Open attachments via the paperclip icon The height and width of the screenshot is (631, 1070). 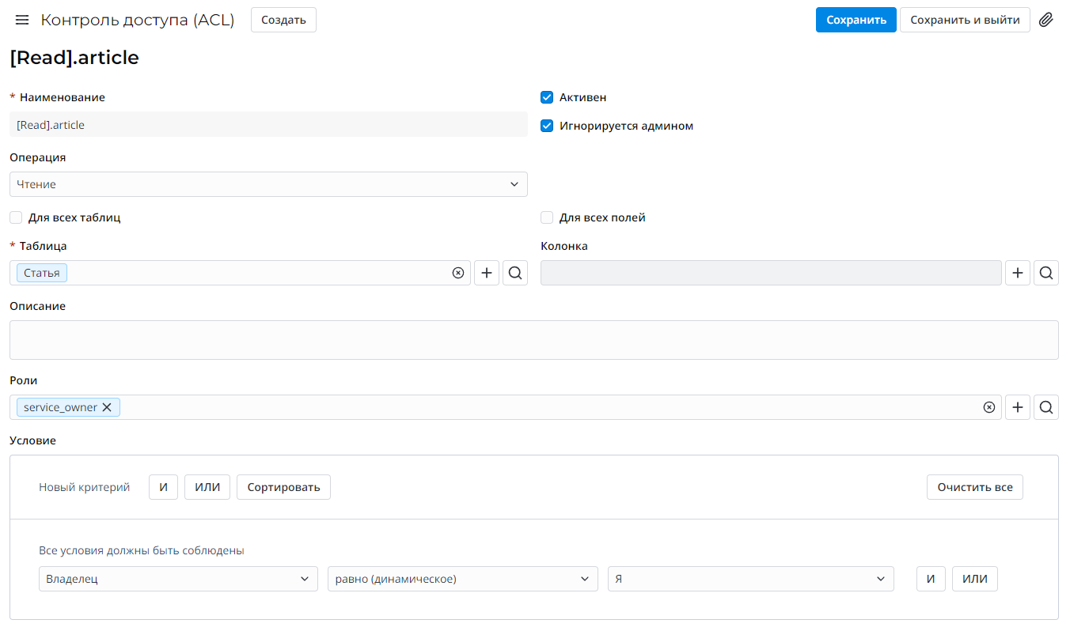(1046, 20)
